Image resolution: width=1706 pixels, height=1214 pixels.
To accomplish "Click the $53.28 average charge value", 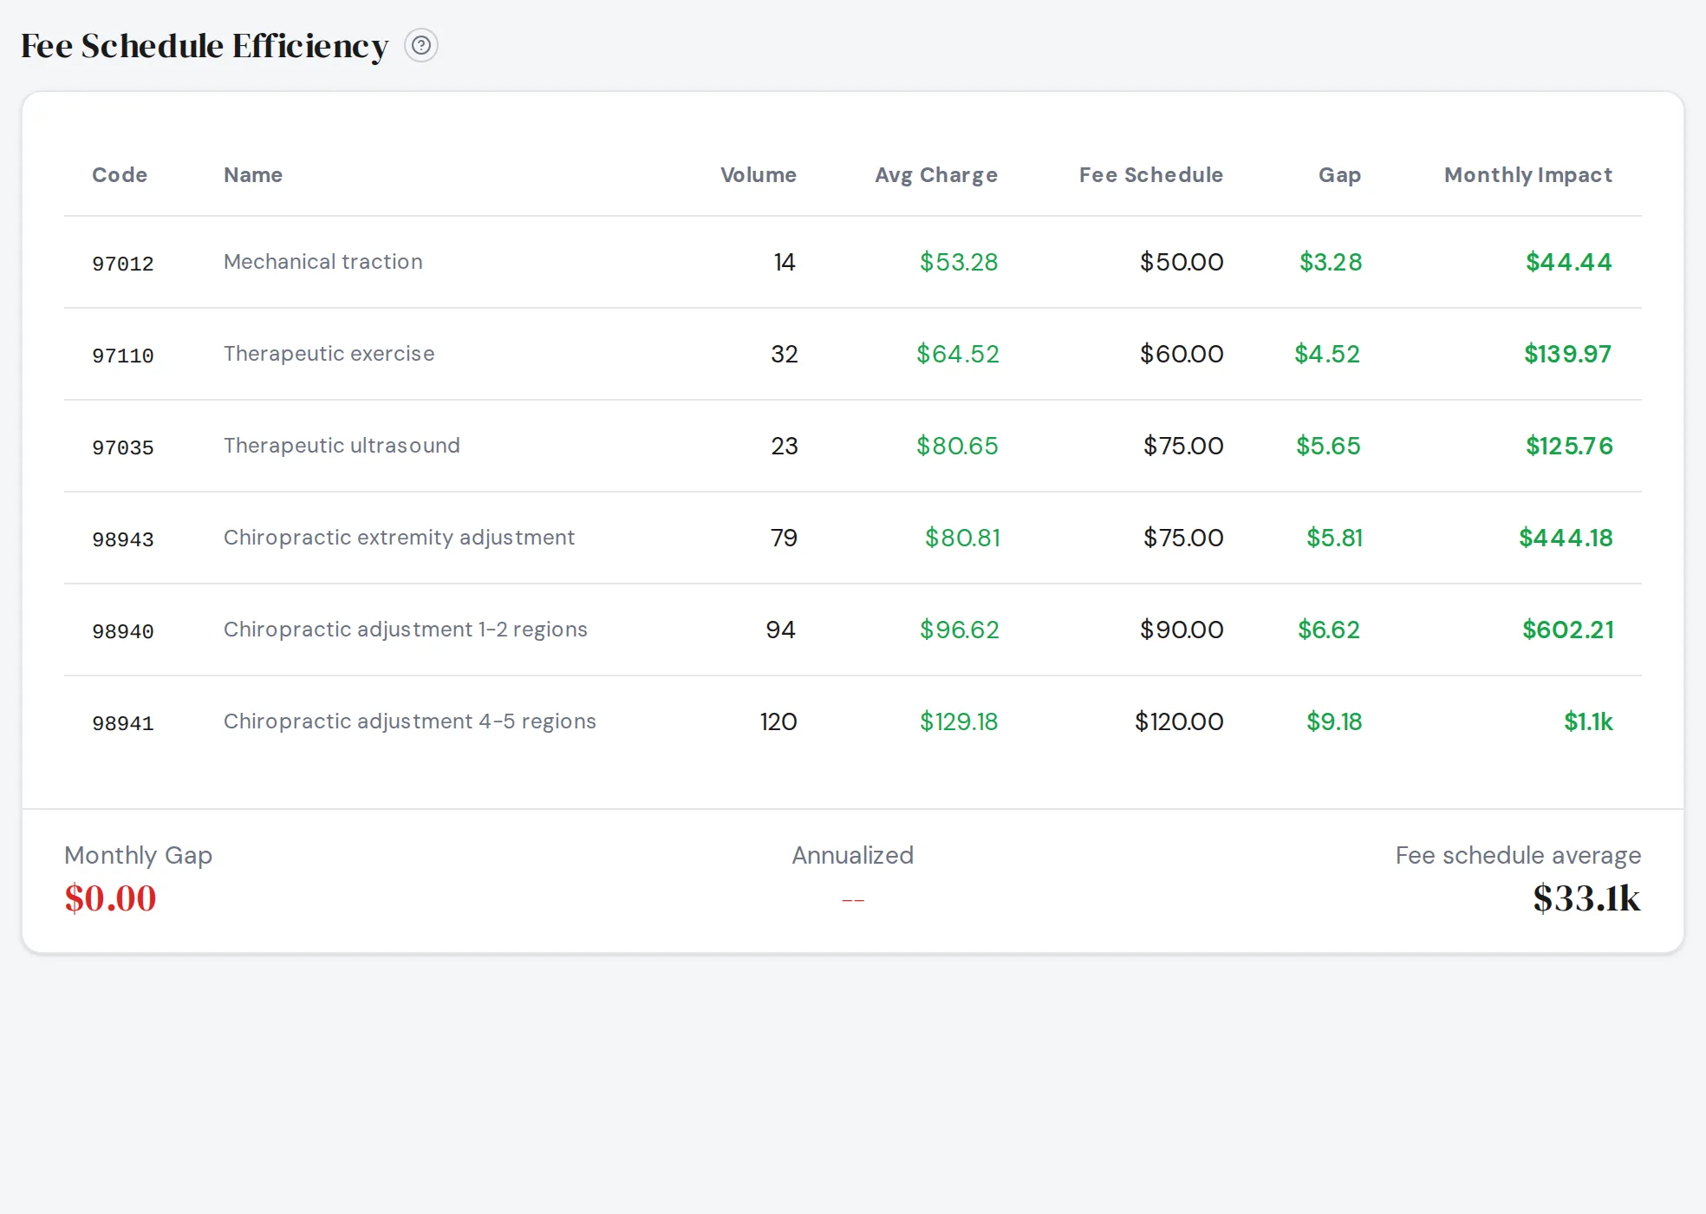I will click(959, 262).
